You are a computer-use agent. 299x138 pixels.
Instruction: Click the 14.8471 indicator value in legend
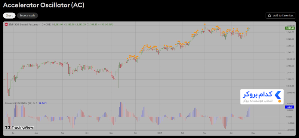pyautogui.click(x=43, y=103)
